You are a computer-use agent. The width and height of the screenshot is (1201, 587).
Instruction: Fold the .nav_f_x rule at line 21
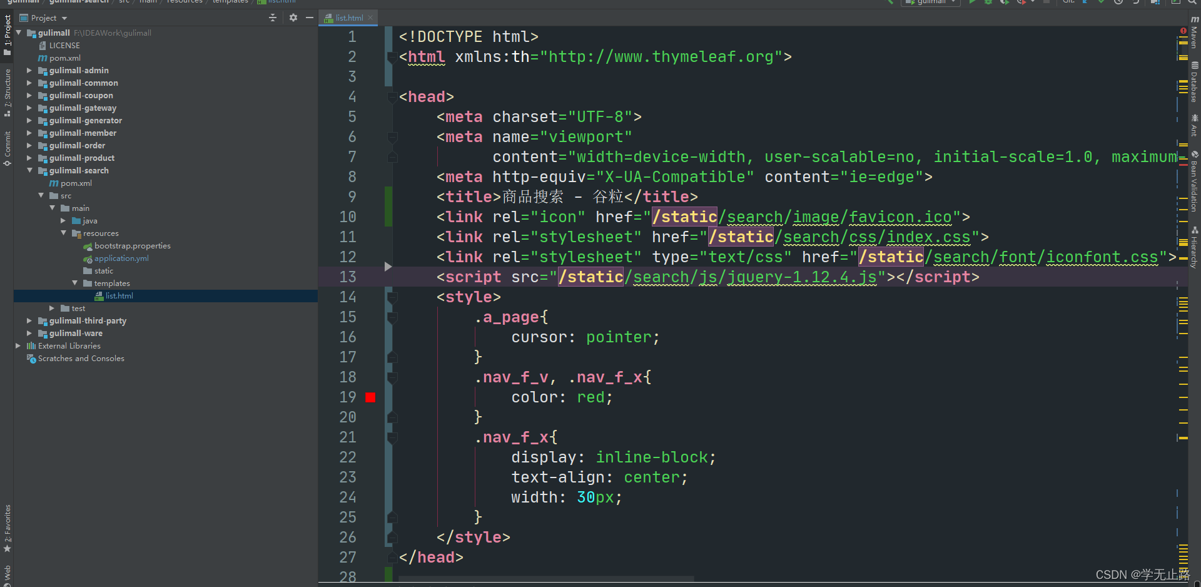392,437
